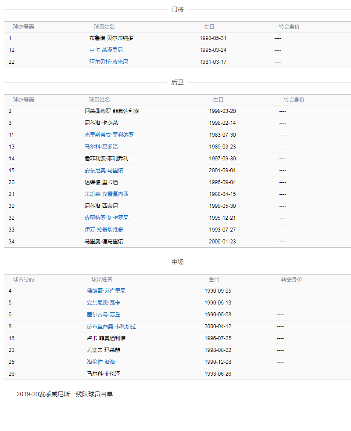Click the 2019-20赛季威尼斯一线队球员名单 caption

point(64,394)
